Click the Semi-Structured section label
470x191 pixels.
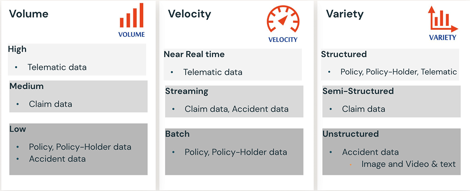[x=358, y=91]
